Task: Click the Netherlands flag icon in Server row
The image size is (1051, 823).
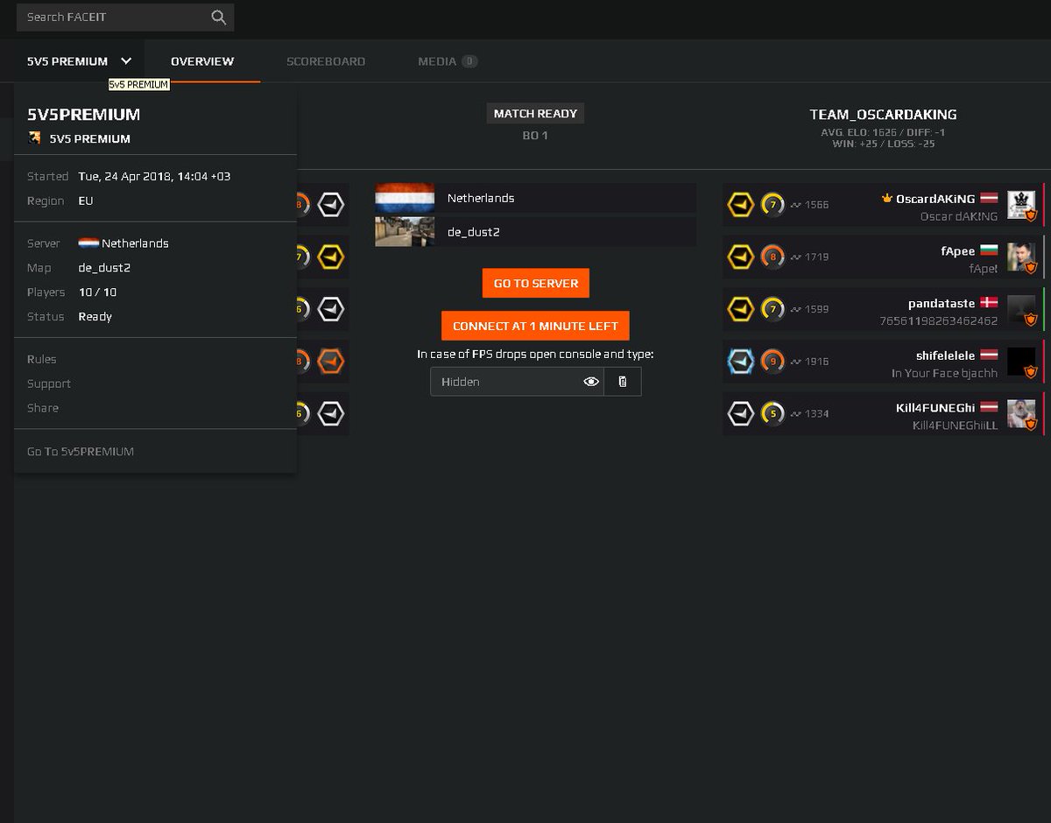Action: [x=88, y=243]
